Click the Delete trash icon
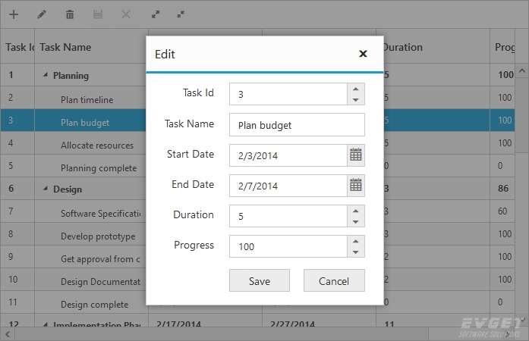 tap(70, 14)
